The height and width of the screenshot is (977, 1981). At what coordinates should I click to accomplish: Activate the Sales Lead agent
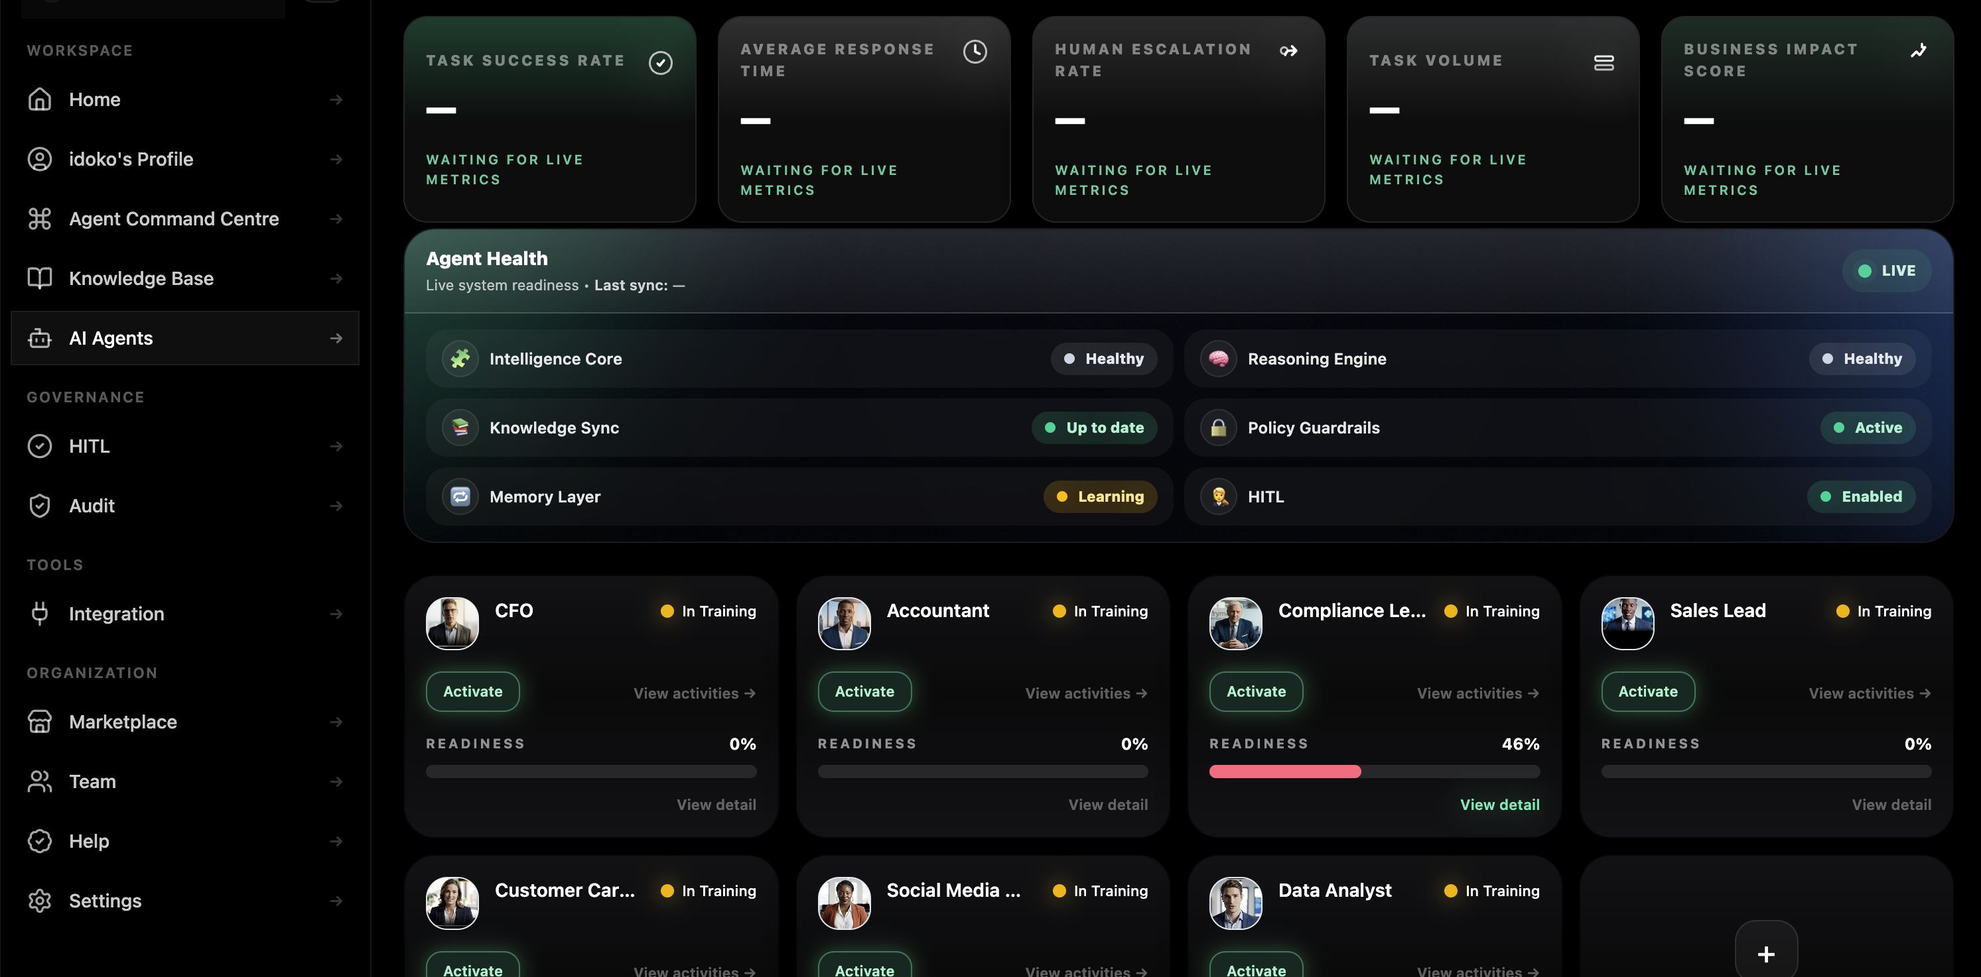1648,691
